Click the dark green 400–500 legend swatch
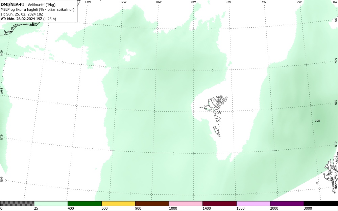 click(84, 204)
